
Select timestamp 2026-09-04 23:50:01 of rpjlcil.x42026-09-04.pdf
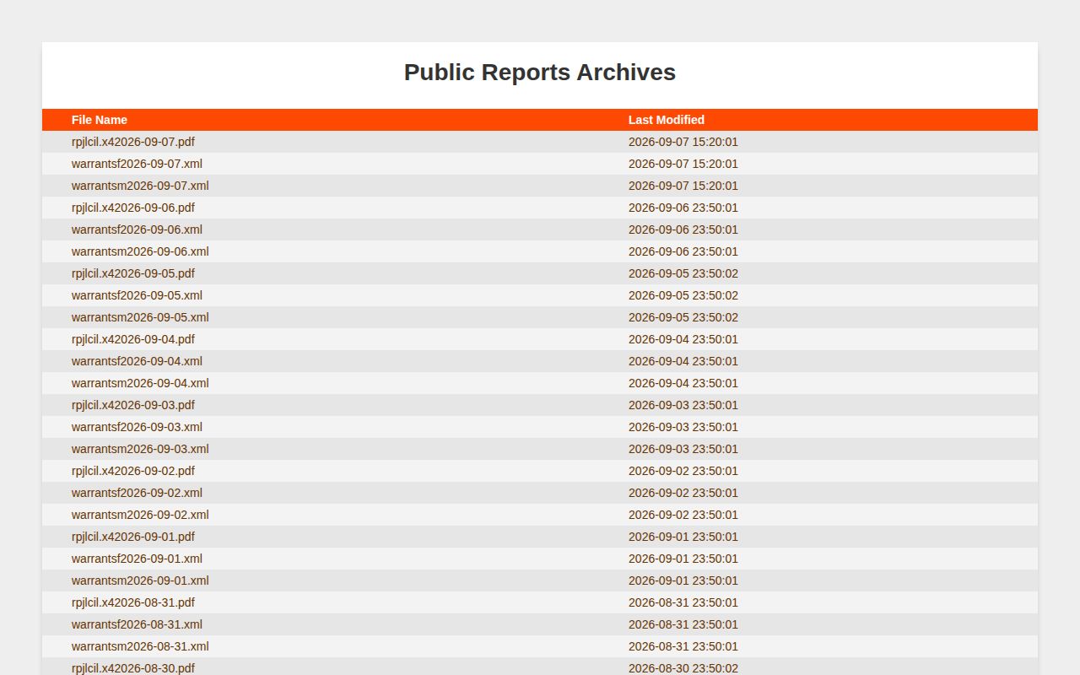click(x=683, y=339)
